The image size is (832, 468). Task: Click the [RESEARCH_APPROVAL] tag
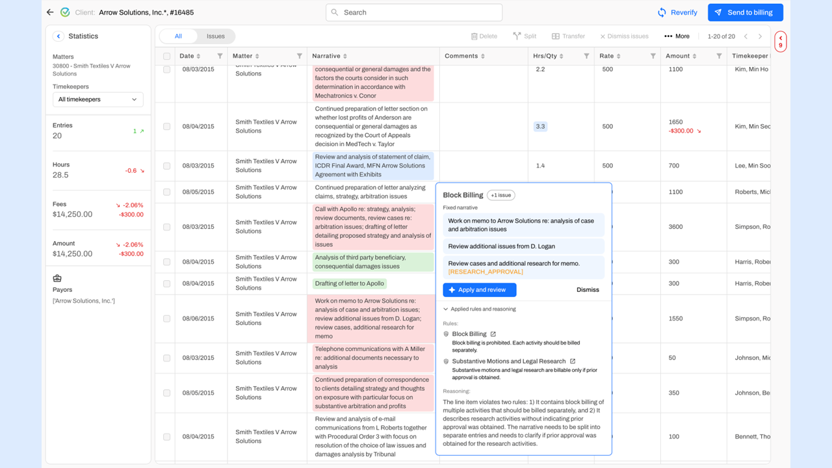486,272
